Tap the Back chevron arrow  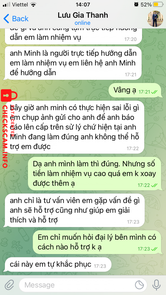(x=6, y=19)
